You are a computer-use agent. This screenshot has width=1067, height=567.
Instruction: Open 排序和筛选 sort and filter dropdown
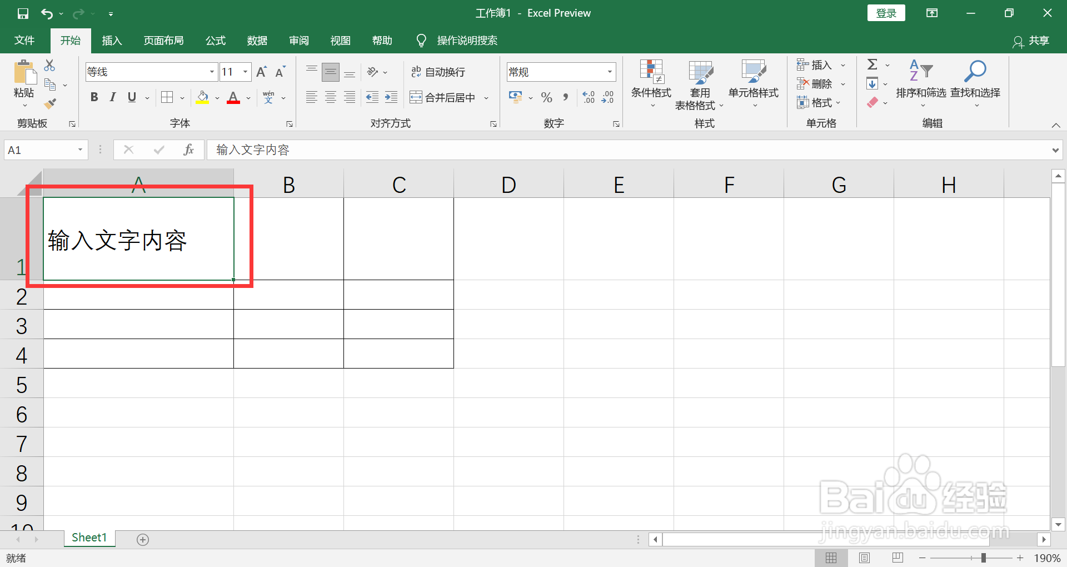pyautogui.click(x=921, y=84)
